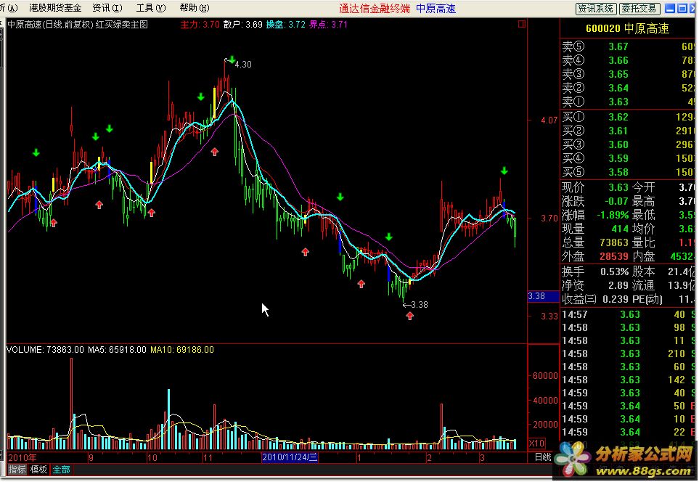Open the 资讯(I) menu
Viewport: 699px width, 482px height.
107,7
